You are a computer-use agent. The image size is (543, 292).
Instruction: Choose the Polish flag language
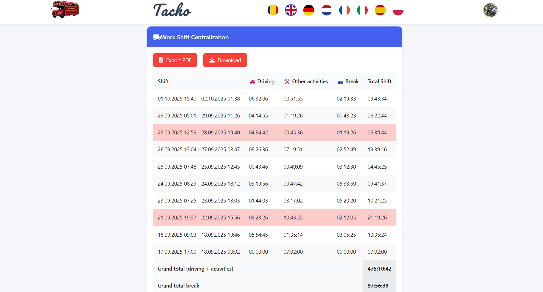(398, 10)
